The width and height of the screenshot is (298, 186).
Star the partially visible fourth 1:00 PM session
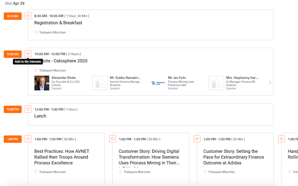coord(282,139)
